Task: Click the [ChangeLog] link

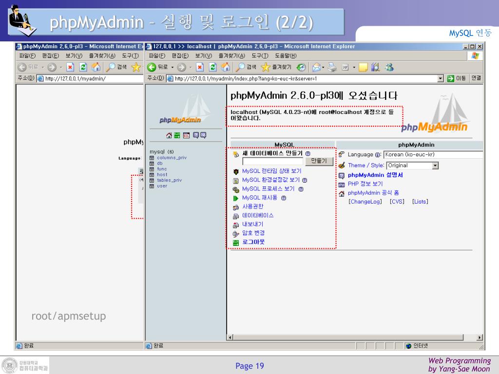Action: 365,202
